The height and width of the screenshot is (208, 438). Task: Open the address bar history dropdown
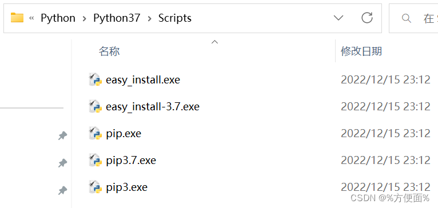point(339,18)
